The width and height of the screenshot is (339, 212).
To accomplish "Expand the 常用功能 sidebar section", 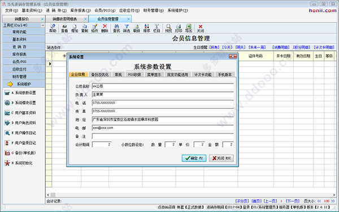I will [24, 32].
